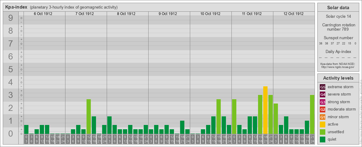The height and width of the screenshot is (147, 362).
Task: Click the 'unsettled' legend label
Action: (336, 132)
